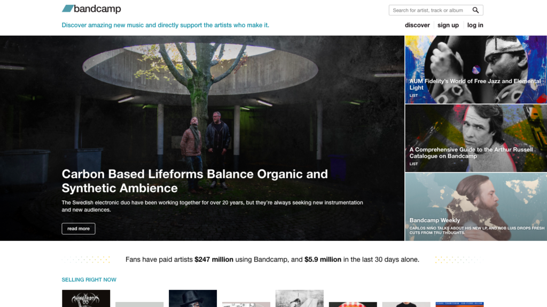
Task: Click the read more button
Action: pos(79,229)
